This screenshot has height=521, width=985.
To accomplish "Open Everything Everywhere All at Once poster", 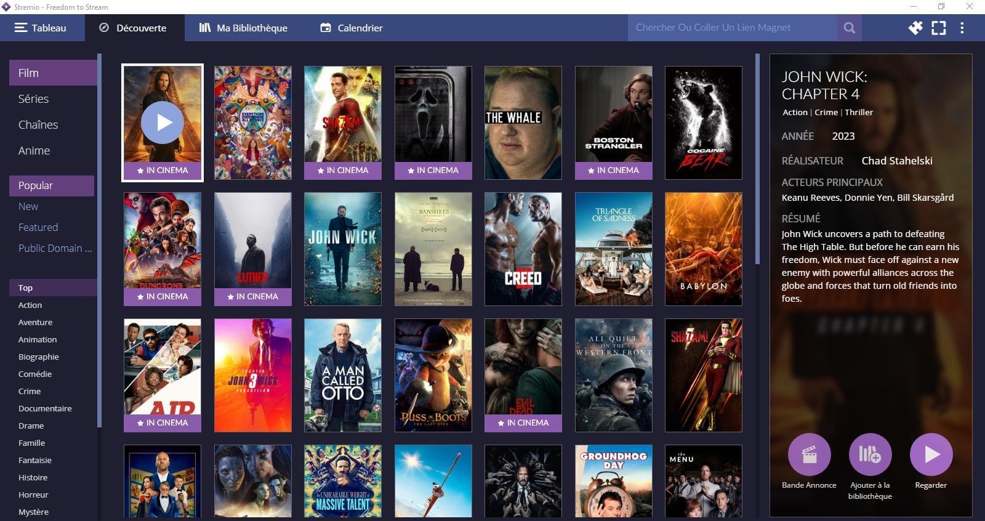I will pos(253,123).
